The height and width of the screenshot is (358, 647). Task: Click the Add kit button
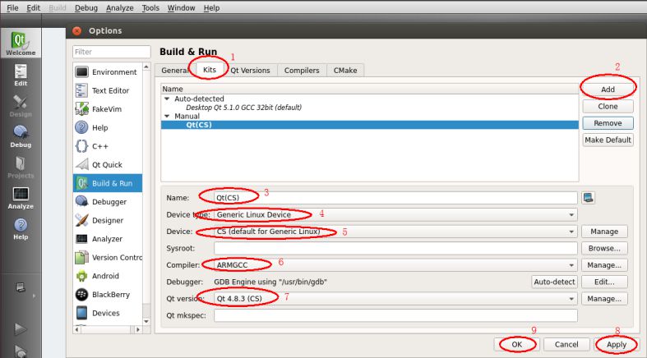608,89
